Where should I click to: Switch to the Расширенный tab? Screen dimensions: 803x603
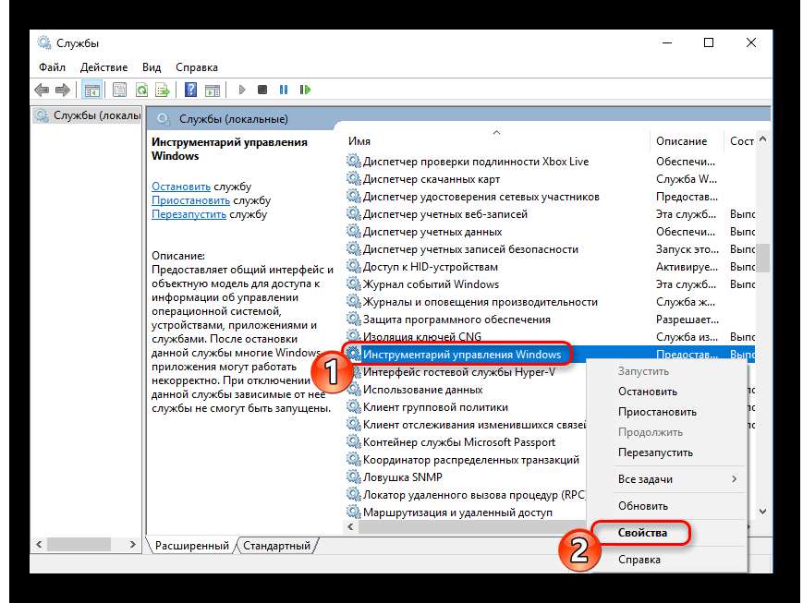click(192, 546)
